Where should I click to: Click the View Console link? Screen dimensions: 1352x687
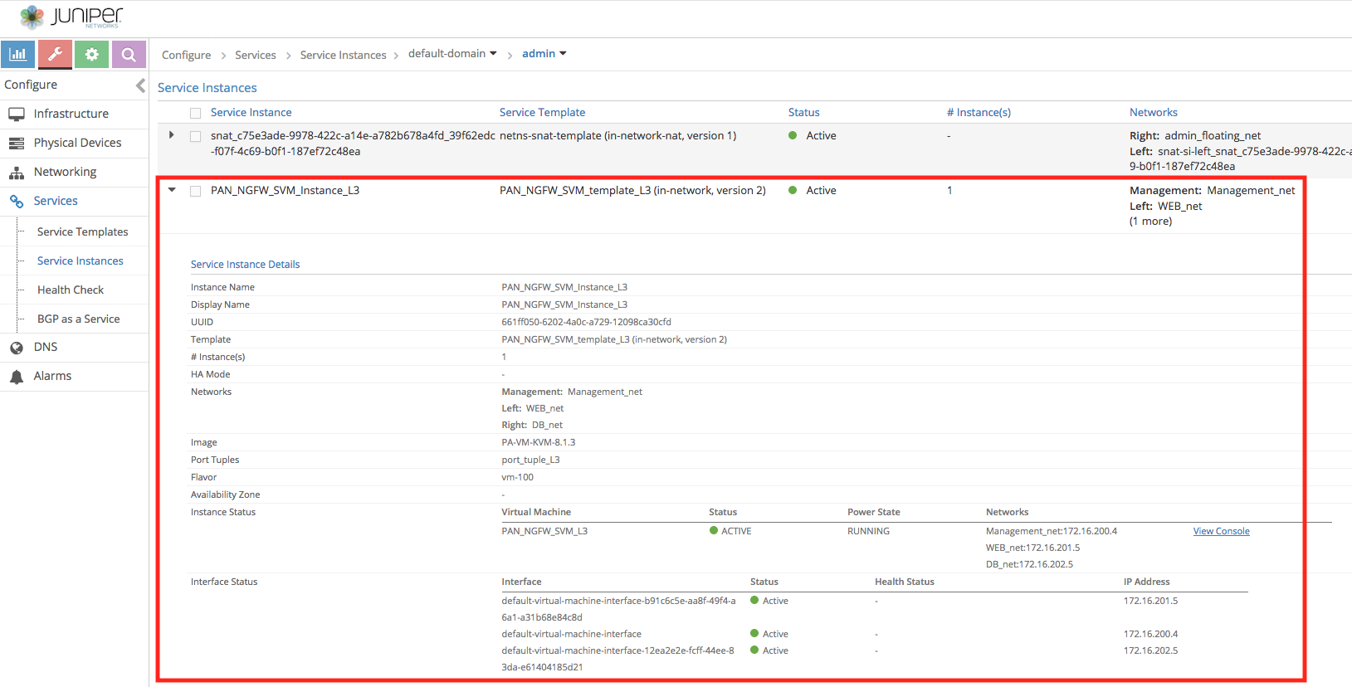[x=1221, y=531]
